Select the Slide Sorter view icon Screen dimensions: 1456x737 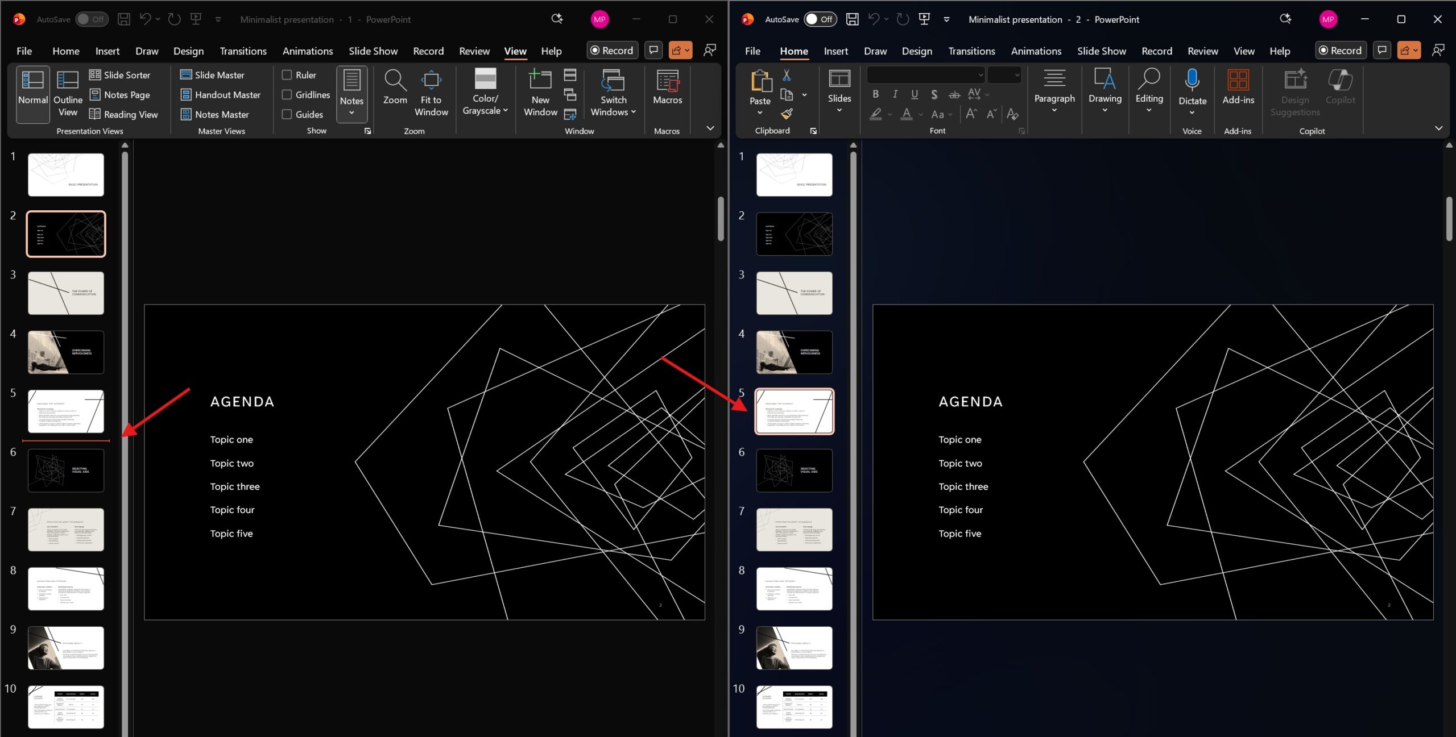[95, 74]
